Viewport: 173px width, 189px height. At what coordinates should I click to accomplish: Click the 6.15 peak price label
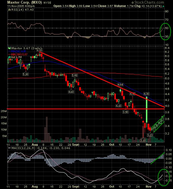pos(39,50)
